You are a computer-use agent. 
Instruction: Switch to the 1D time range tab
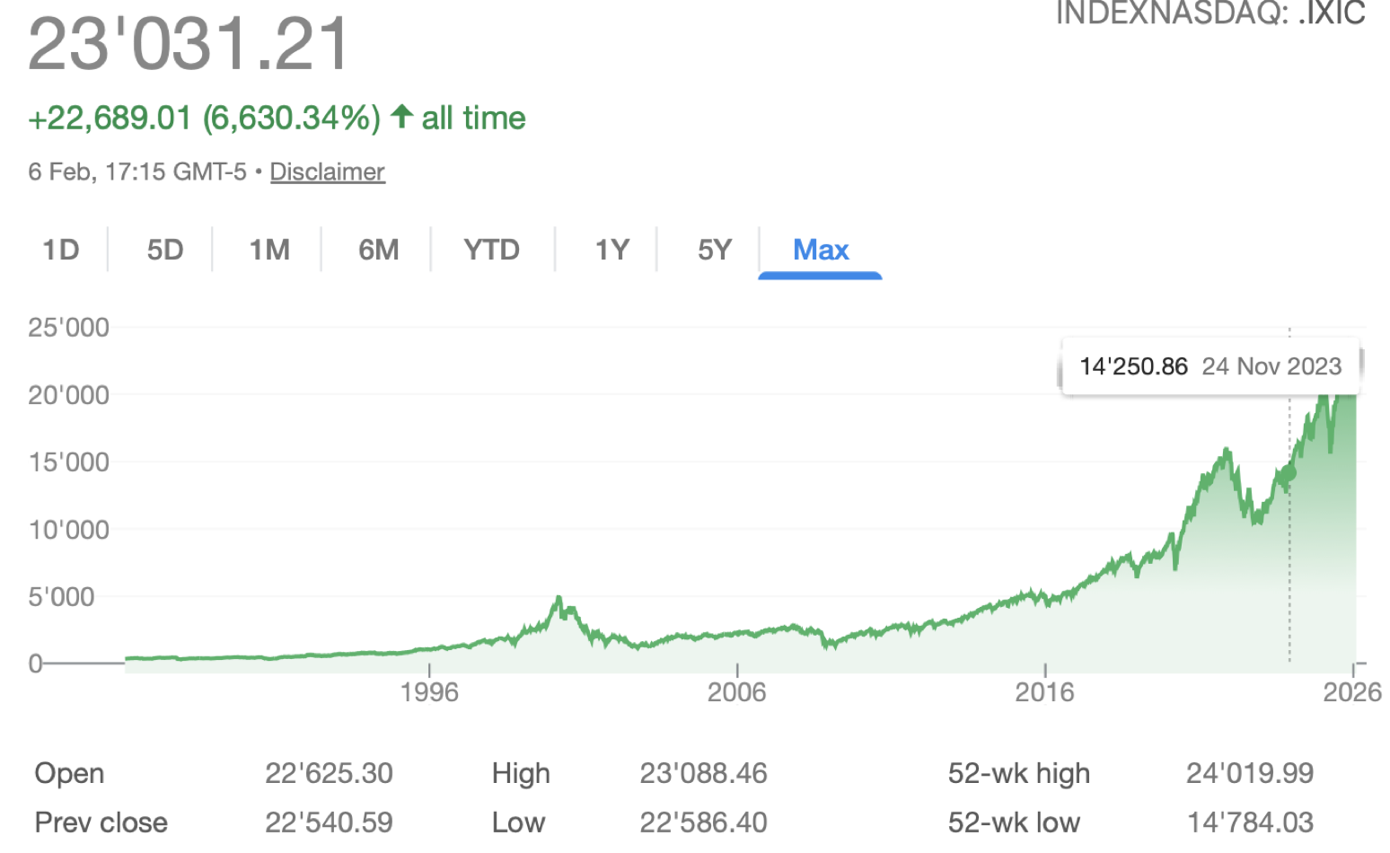(x=61, y=250)
